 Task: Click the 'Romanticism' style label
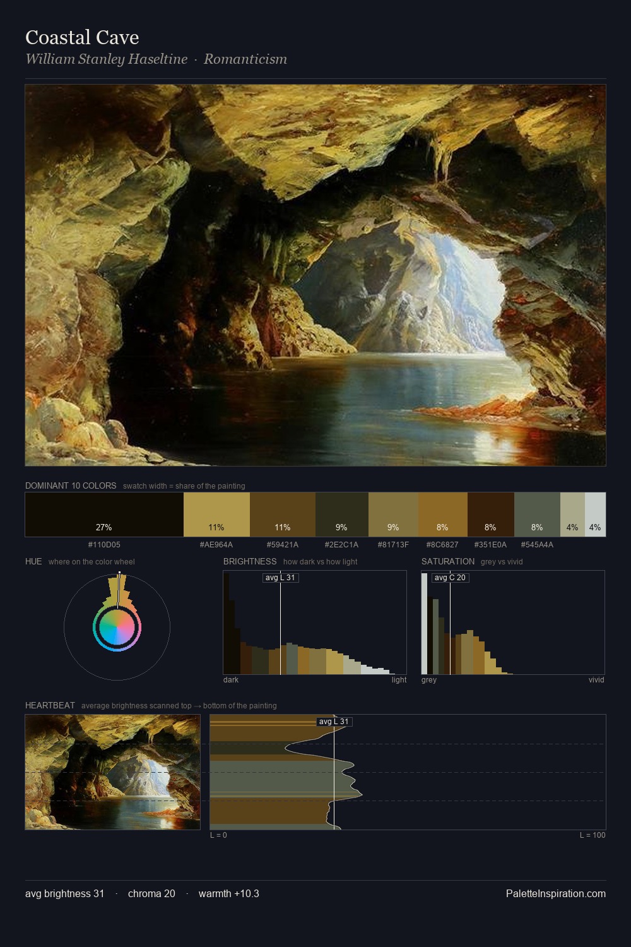click(245, 59)
